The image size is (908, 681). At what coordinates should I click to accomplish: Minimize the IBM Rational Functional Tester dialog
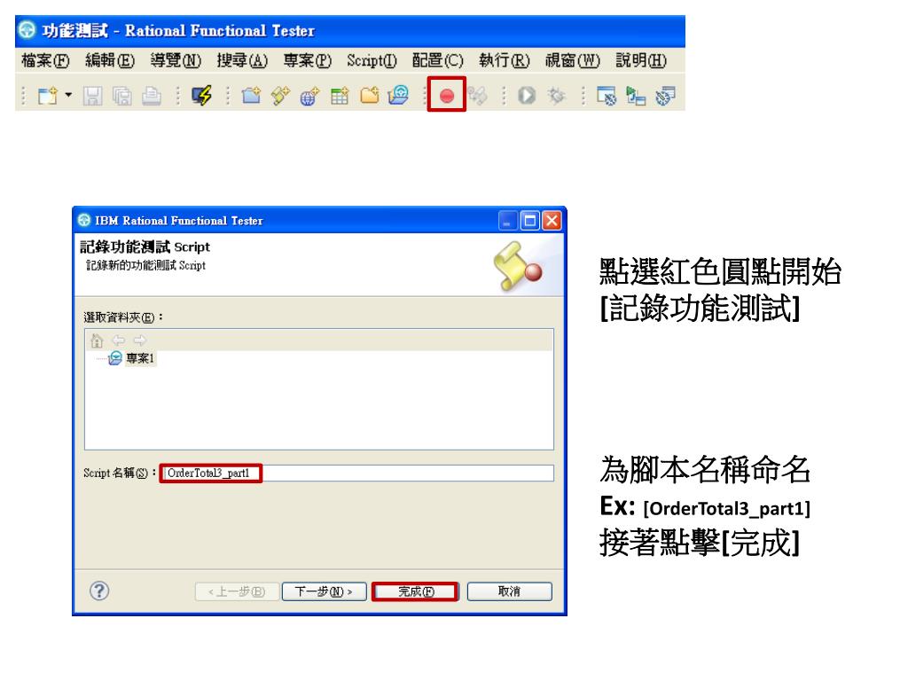508,221
